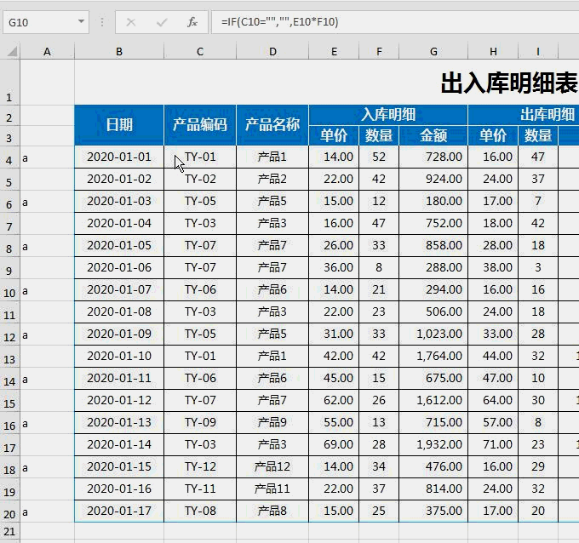The image size is (579, 543).
Task: Click product name 产品11
Action: [x=272, y=489]
